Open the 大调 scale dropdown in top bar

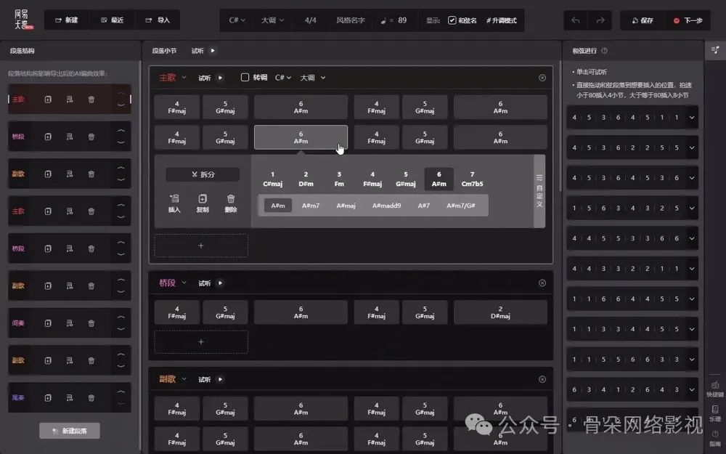click(x=272, y=20)
